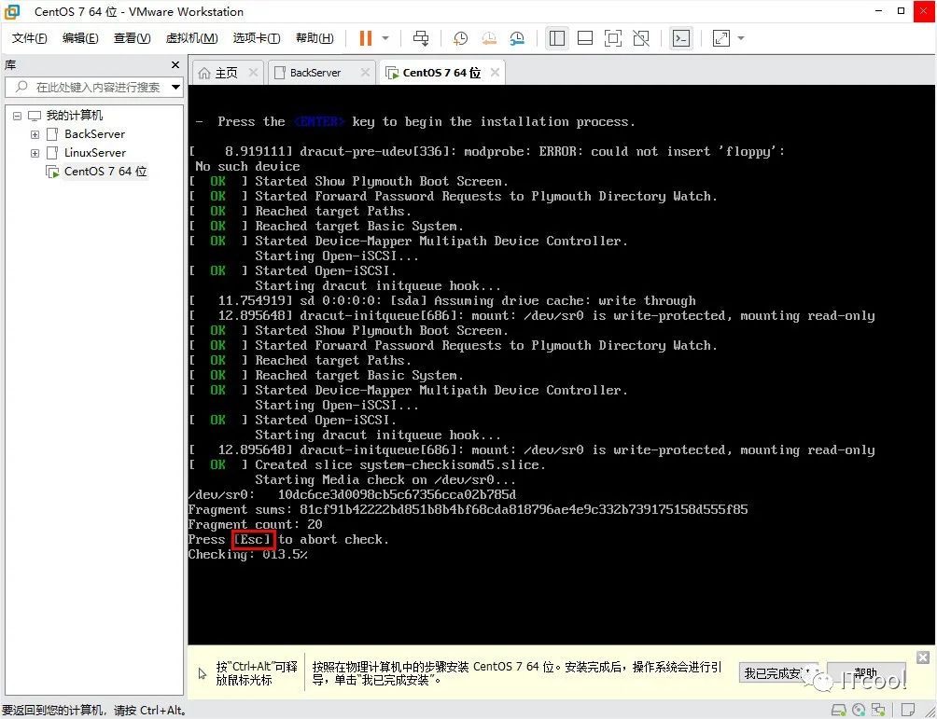The image size is (937, 719).
Task: Open the 查看(V) menu
Action: pyautogui.click(x=132, y=38)
